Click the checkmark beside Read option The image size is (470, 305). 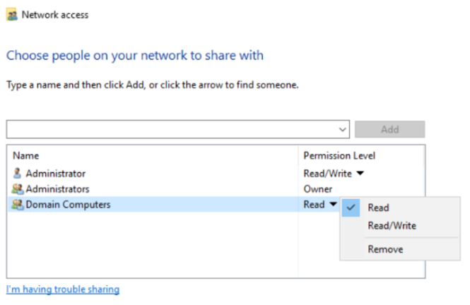tap(351, 207)
